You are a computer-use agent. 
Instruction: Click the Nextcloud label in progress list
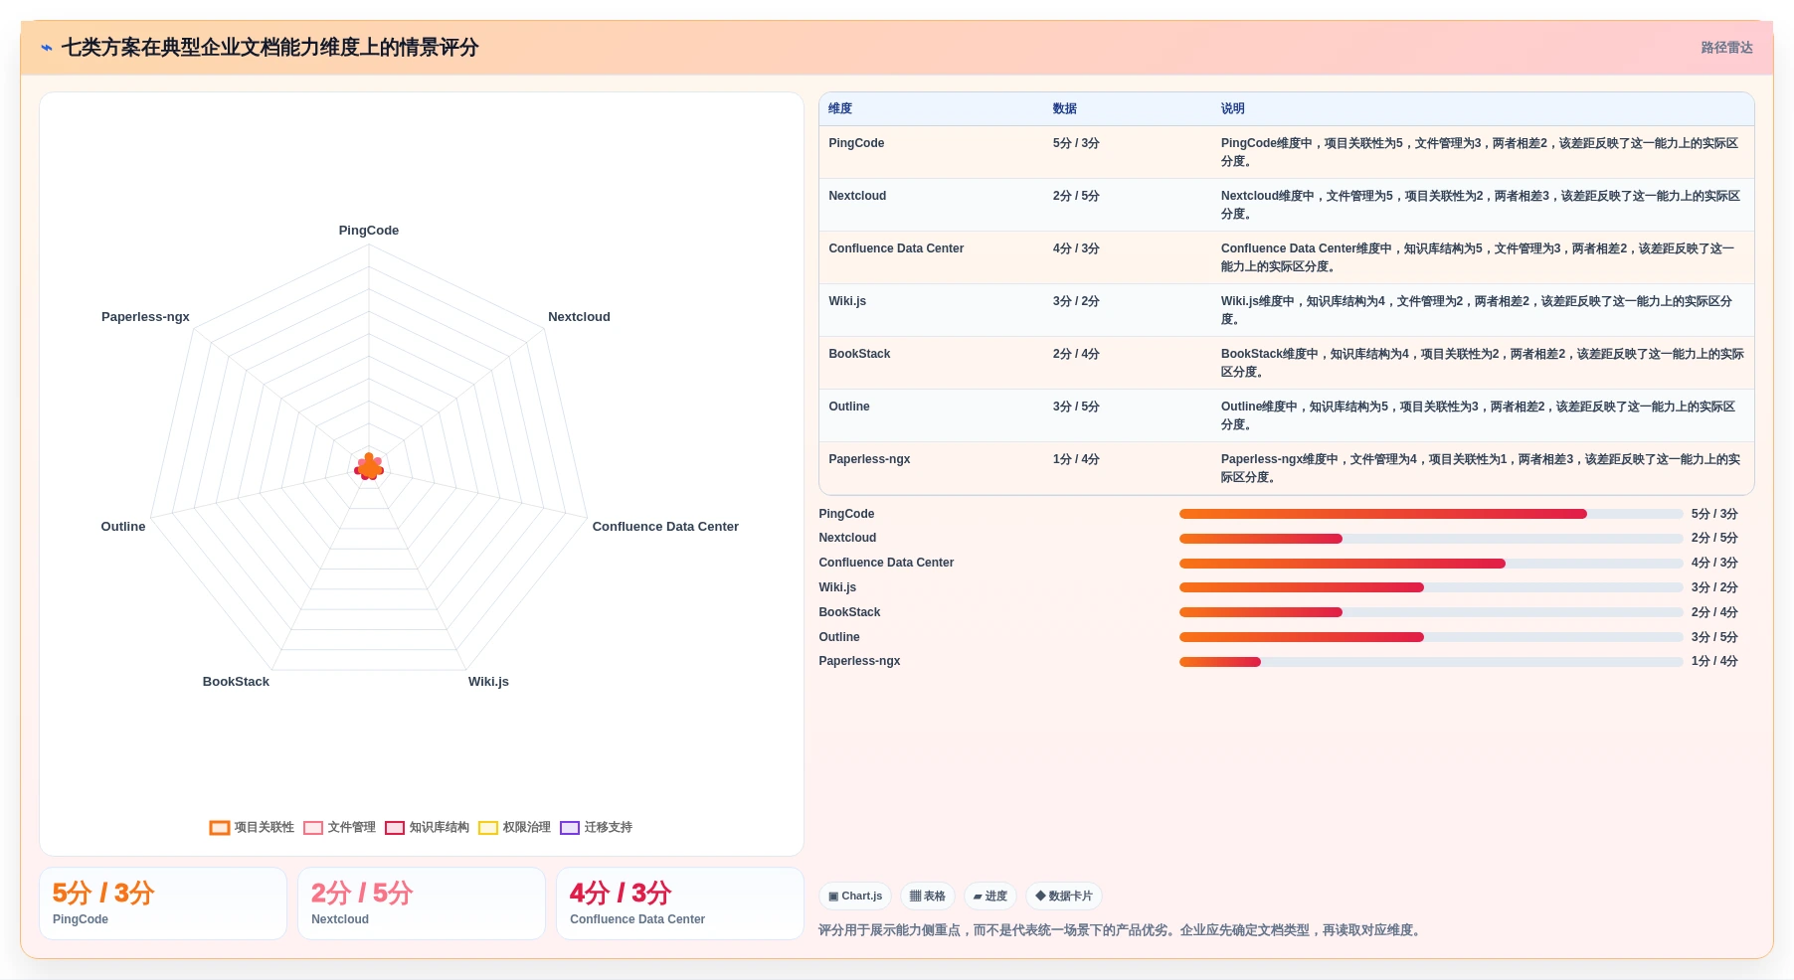847,538
